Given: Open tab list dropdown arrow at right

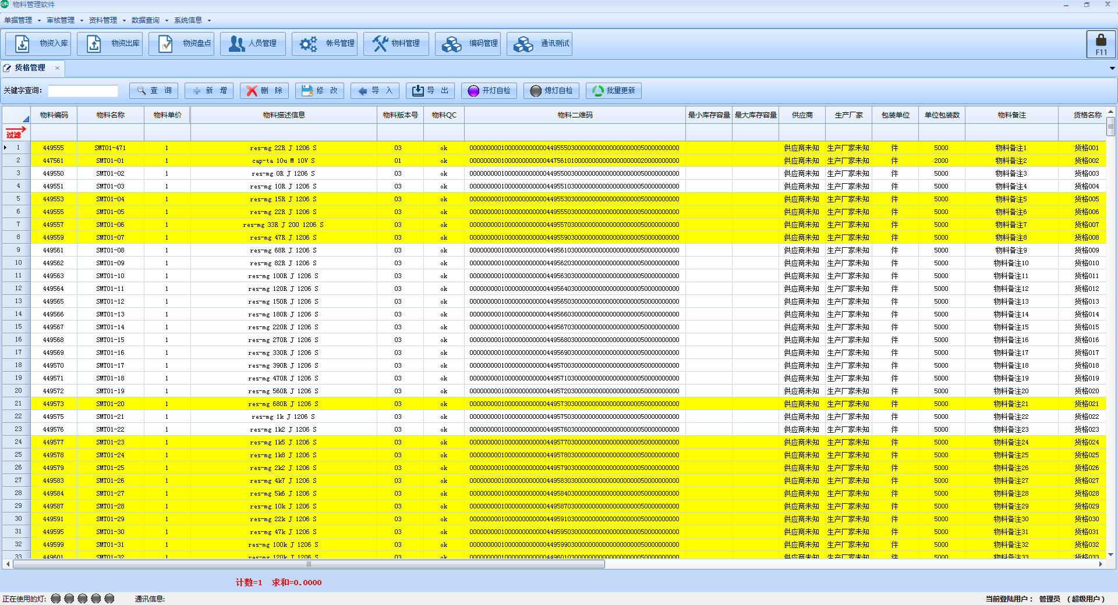Looking at the screenshot, I should (1112, 68).
